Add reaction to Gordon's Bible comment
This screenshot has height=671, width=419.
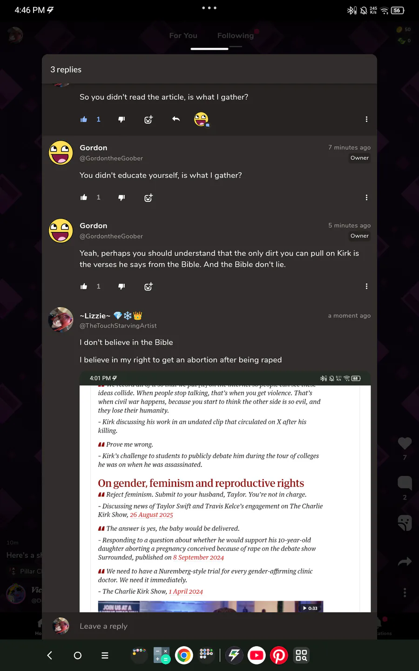coord(149,287)
